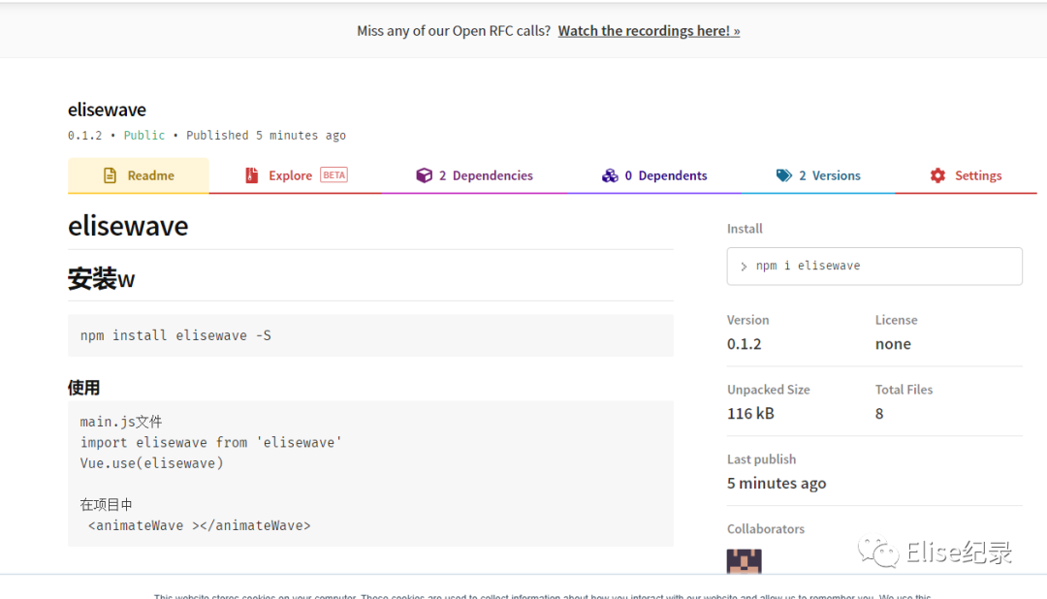Open the collaborator avatar thumbnail
This screenshot has height=599, width=1047.
[744, 561]
